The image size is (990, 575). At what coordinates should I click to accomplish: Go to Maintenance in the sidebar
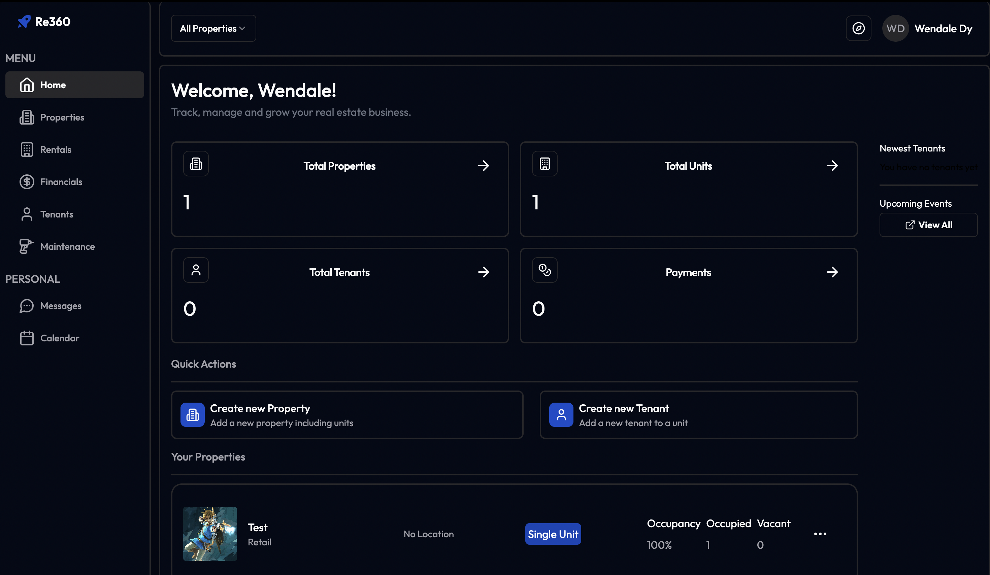click(x=67, y=247)
